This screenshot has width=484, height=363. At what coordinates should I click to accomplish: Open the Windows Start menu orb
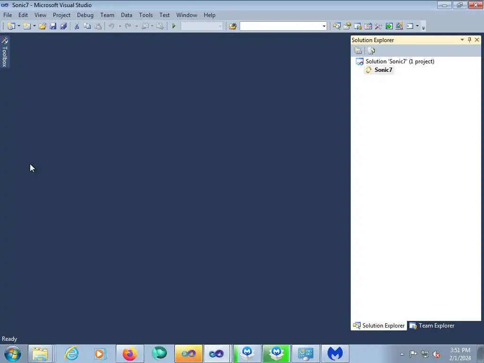coord(13,354)
